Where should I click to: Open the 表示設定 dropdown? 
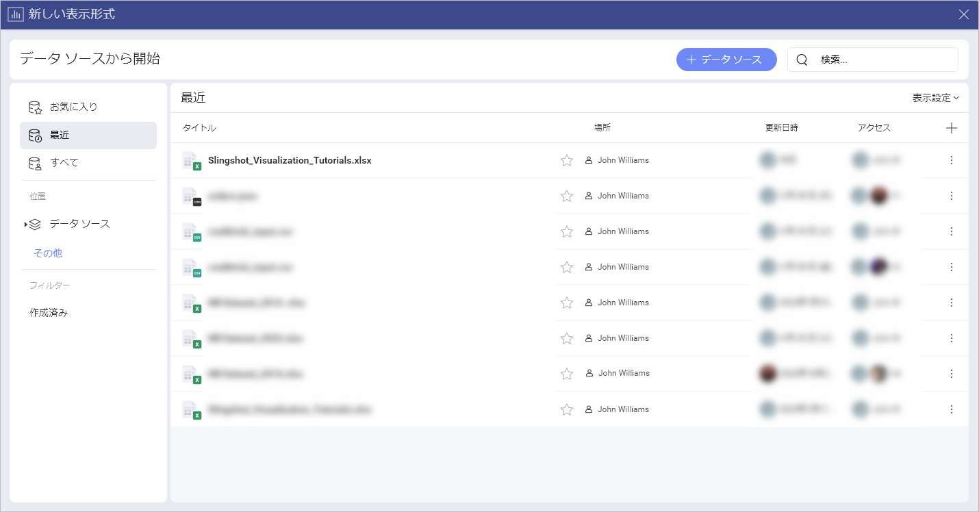point(935,98)
